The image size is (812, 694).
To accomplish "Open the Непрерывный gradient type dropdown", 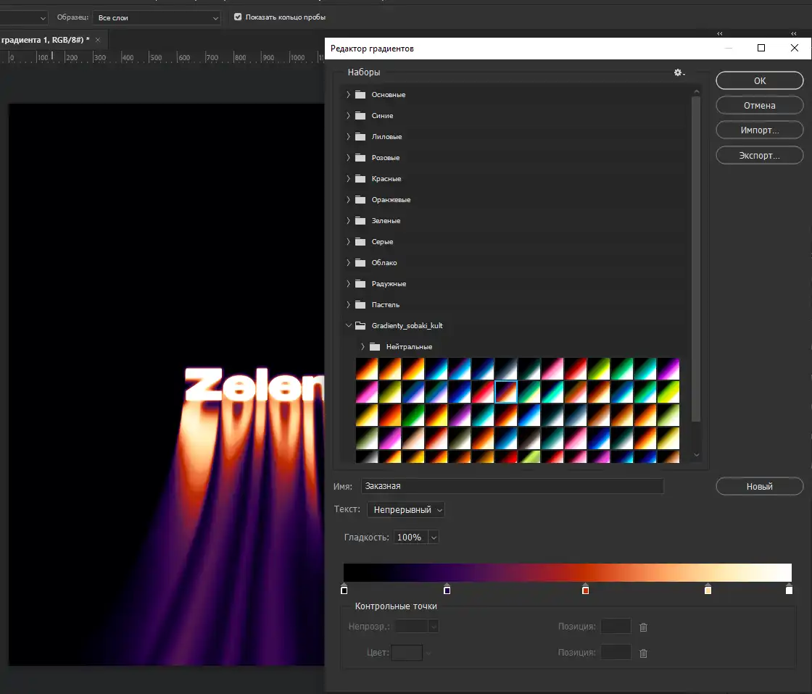I will pyautogui.click(x=406, y=510).
